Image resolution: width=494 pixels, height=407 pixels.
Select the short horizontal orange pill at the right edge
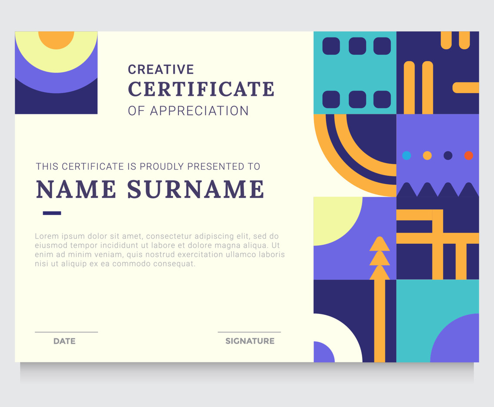coord(466,87)
